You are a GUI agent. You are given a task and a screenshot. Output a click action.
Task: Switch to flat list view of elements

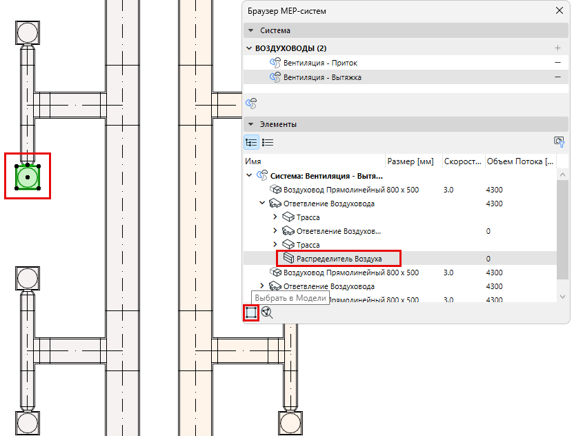click(268, 142)
